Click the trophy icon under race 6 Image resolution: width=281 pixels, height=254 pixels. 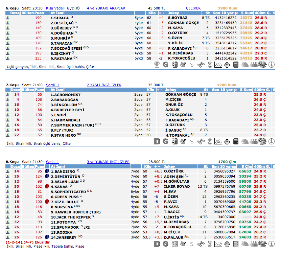[157, 64]
